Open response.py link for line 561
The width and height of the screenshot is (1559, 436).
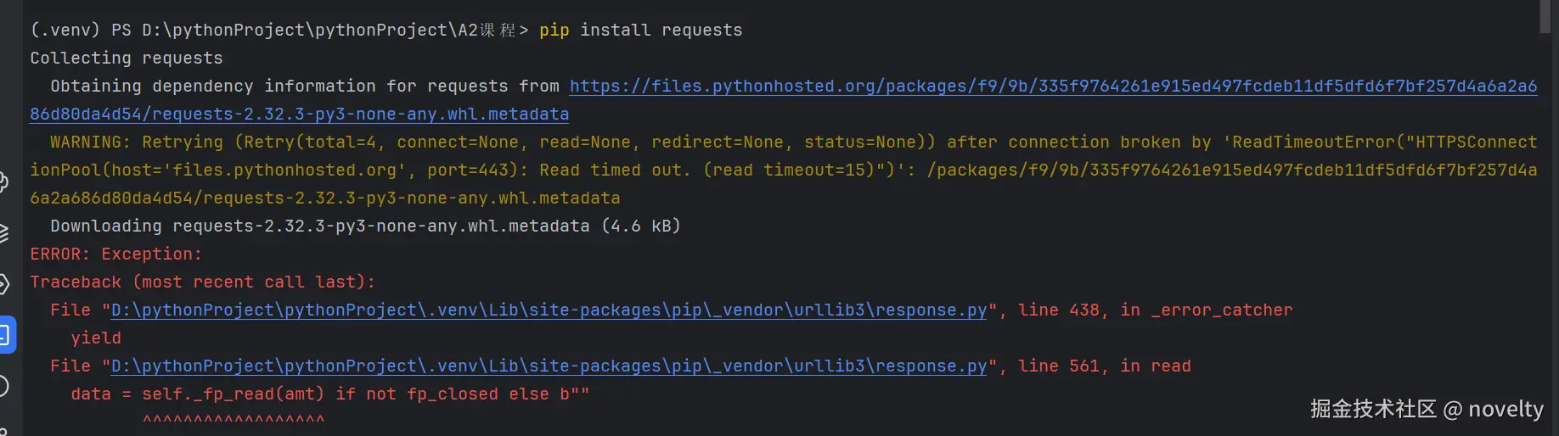point(549,366)
